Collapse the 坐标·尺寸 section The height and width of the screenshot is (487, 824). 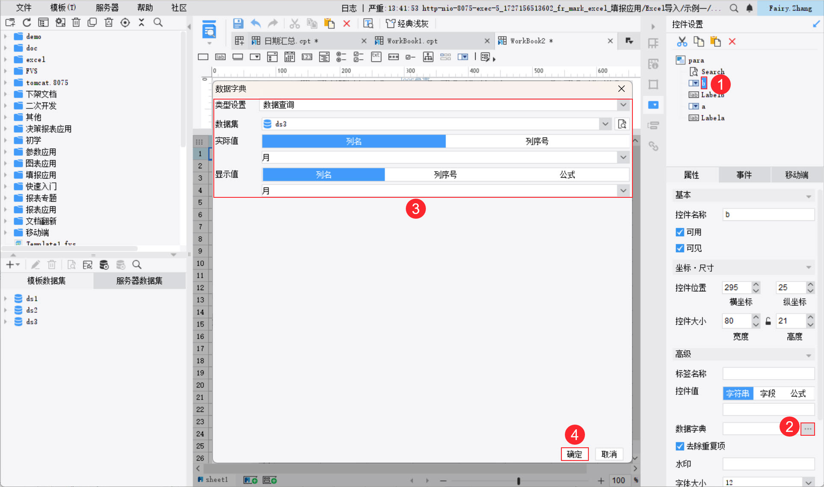point(809,268)
